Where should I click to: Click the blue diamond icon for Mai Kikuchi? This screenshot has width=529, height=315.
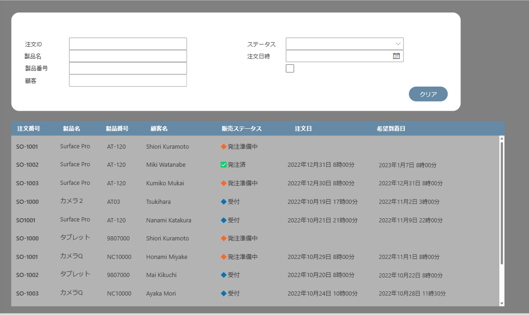pos(223,275)
